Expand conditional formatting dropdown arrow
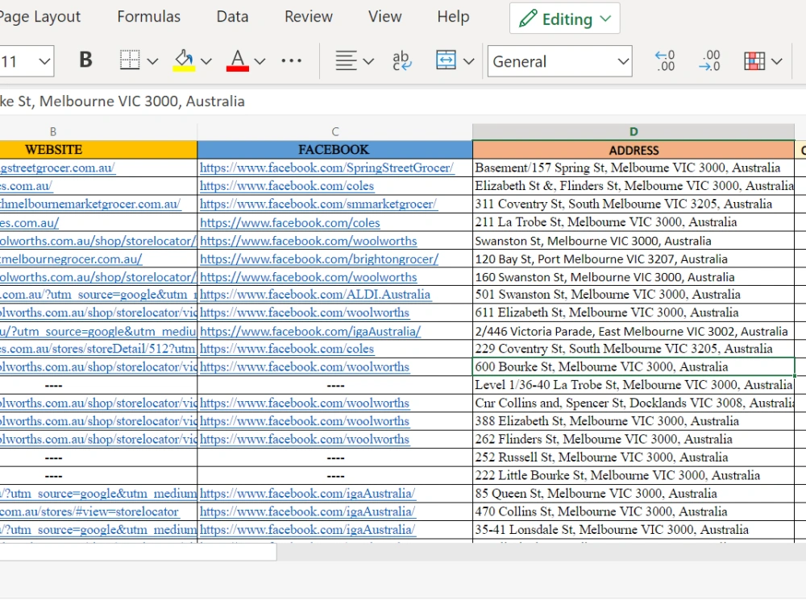806x604 pixels. [777, 62]
